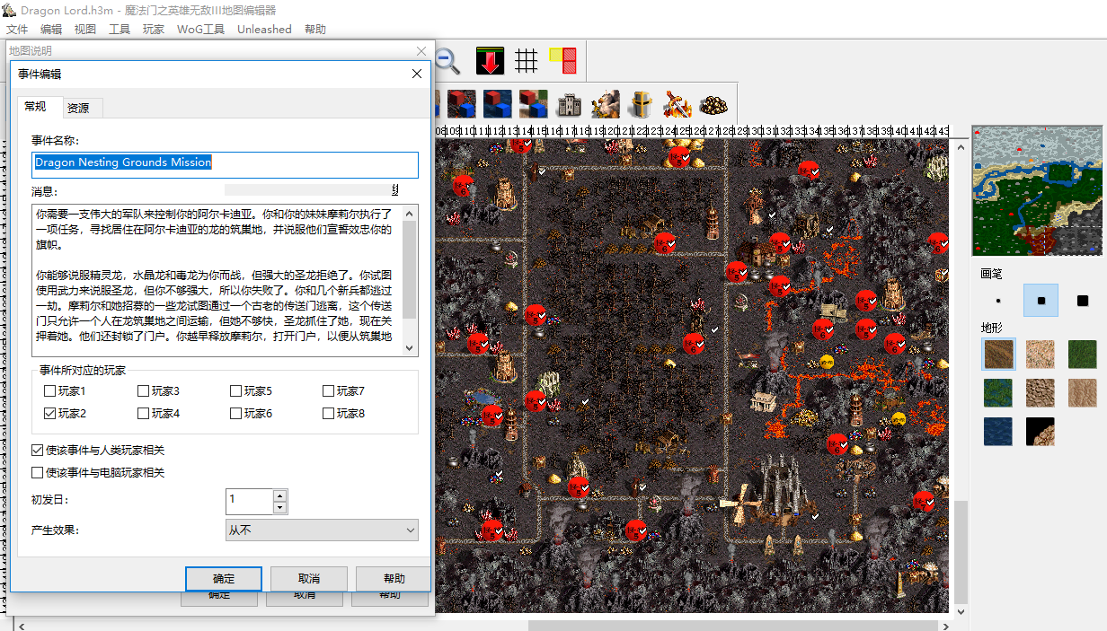Image resolution: width=1107 pixels, height=631 pixels.
Task: Pick the grass terrain tile
Action: [1083, 354]
